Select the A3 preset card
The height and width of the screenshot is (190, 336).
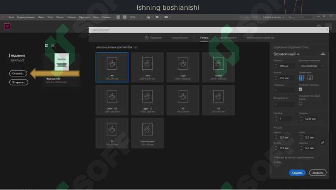[218, 100]
